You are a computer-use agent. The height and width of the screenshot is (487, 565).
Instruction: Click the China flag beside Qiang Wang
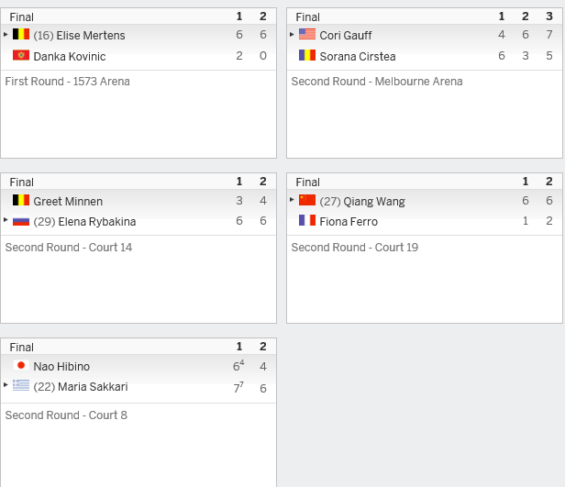tap(307, 200)
